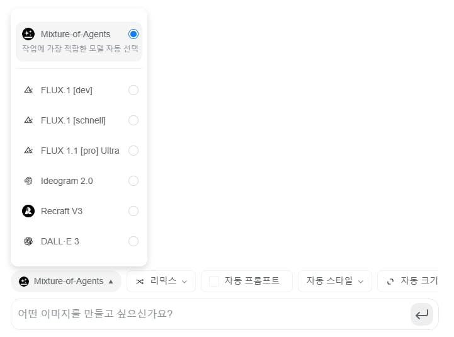454x337 pixels.
Task: Select the Mixture-of-Agents radio button
Action: [133, 34]
